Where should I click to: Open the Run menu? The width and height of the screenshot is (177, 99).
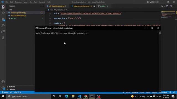pos(35,2)
